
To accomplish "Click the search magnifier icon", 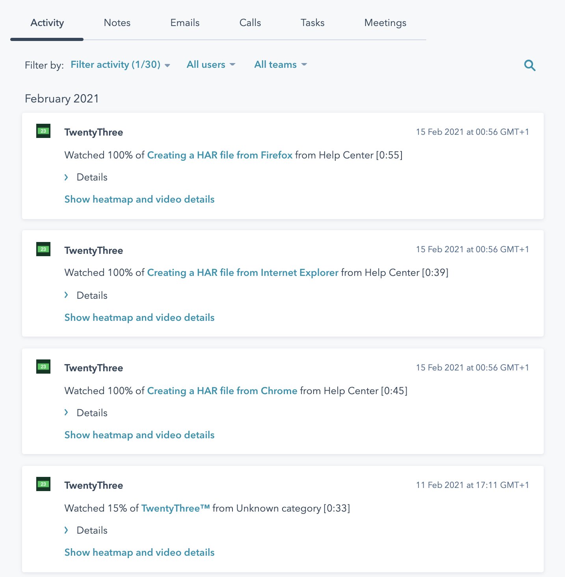I will click(x=530, y=65).
